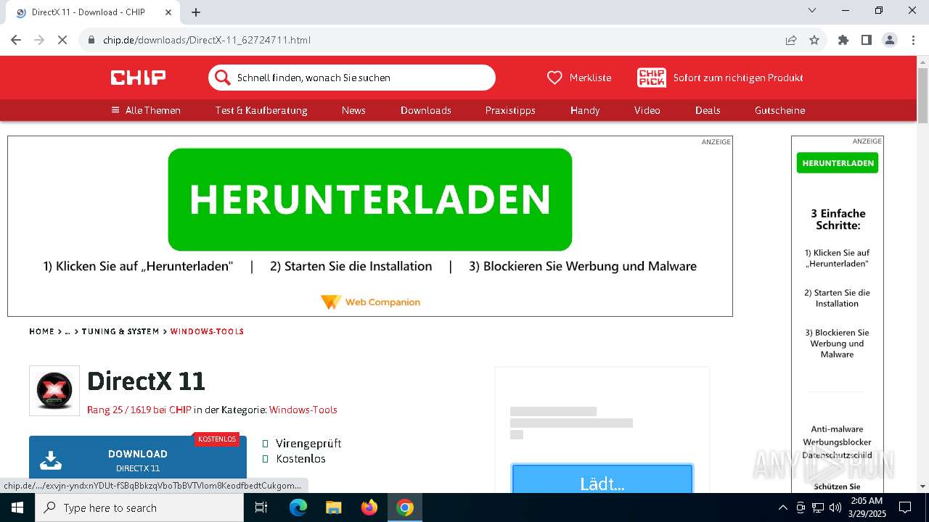Screen dimensions: 929x522
Task: Open the Chrome profile avatar
Action: tap(890, 40)
